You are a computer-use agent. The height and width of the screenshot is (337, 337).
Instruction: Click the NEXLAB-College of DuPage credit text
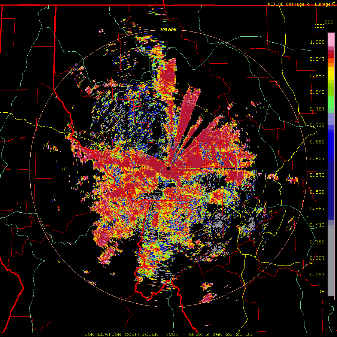[x=300, y=4]
